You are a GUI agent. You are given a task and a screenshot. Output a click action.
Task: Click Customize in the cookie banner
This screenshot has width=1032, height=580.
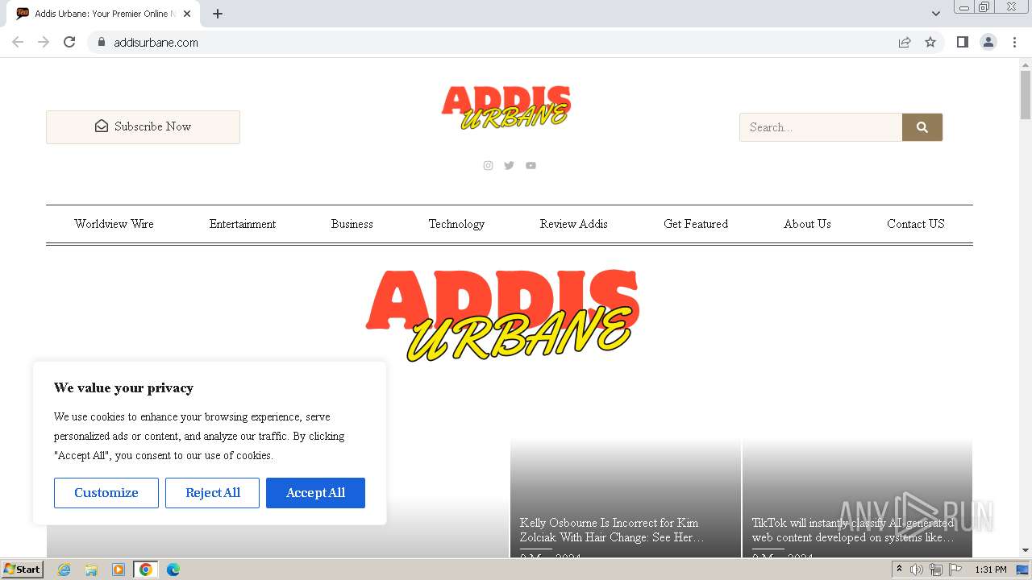click(106, 493)
